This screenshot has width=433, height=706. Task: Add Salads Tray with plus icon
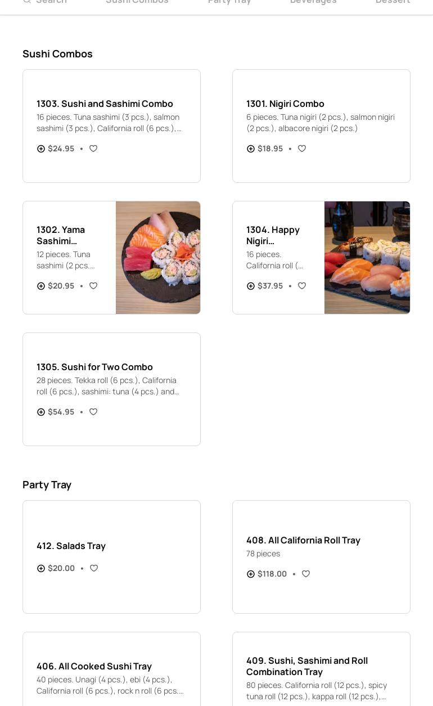[41, 568]
